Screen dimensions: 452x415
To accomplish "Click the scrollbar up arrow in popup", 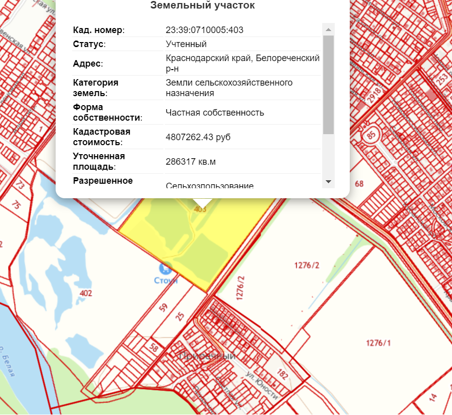I will (x=328, y=30).
